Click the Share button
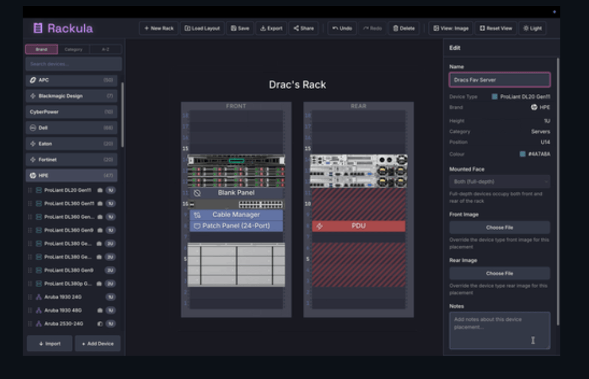The width and height of the screenshot is (589, 379). tap(303, 28)
